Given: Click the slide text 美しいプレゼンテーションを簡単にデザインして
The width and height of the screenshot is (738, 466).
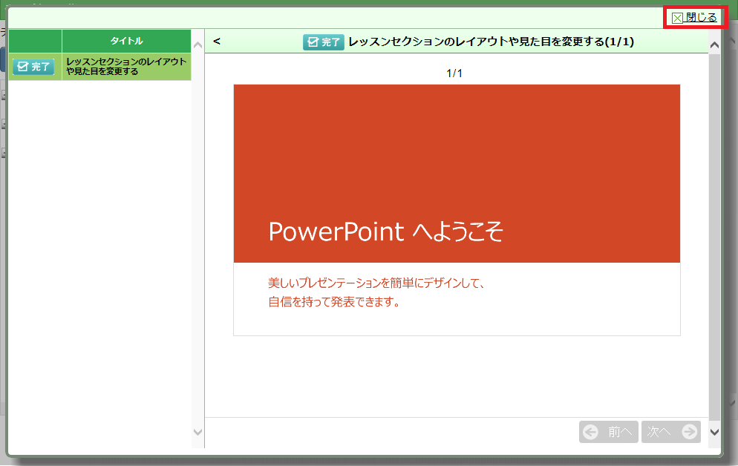Looking at the screenshot, I should tap(376, 283).
